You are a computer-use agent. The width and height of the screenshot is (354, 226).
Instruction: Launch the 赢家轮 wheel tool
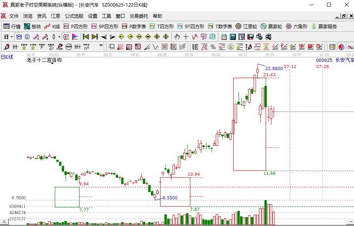(271, 26)
